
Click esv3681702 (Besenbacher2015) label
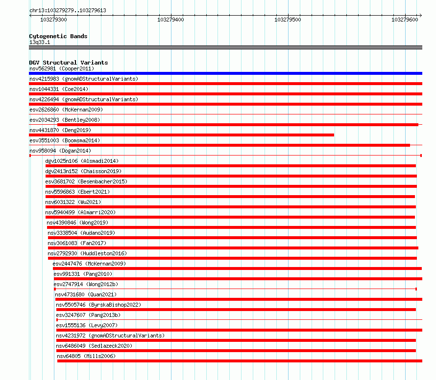click(86, 181)
